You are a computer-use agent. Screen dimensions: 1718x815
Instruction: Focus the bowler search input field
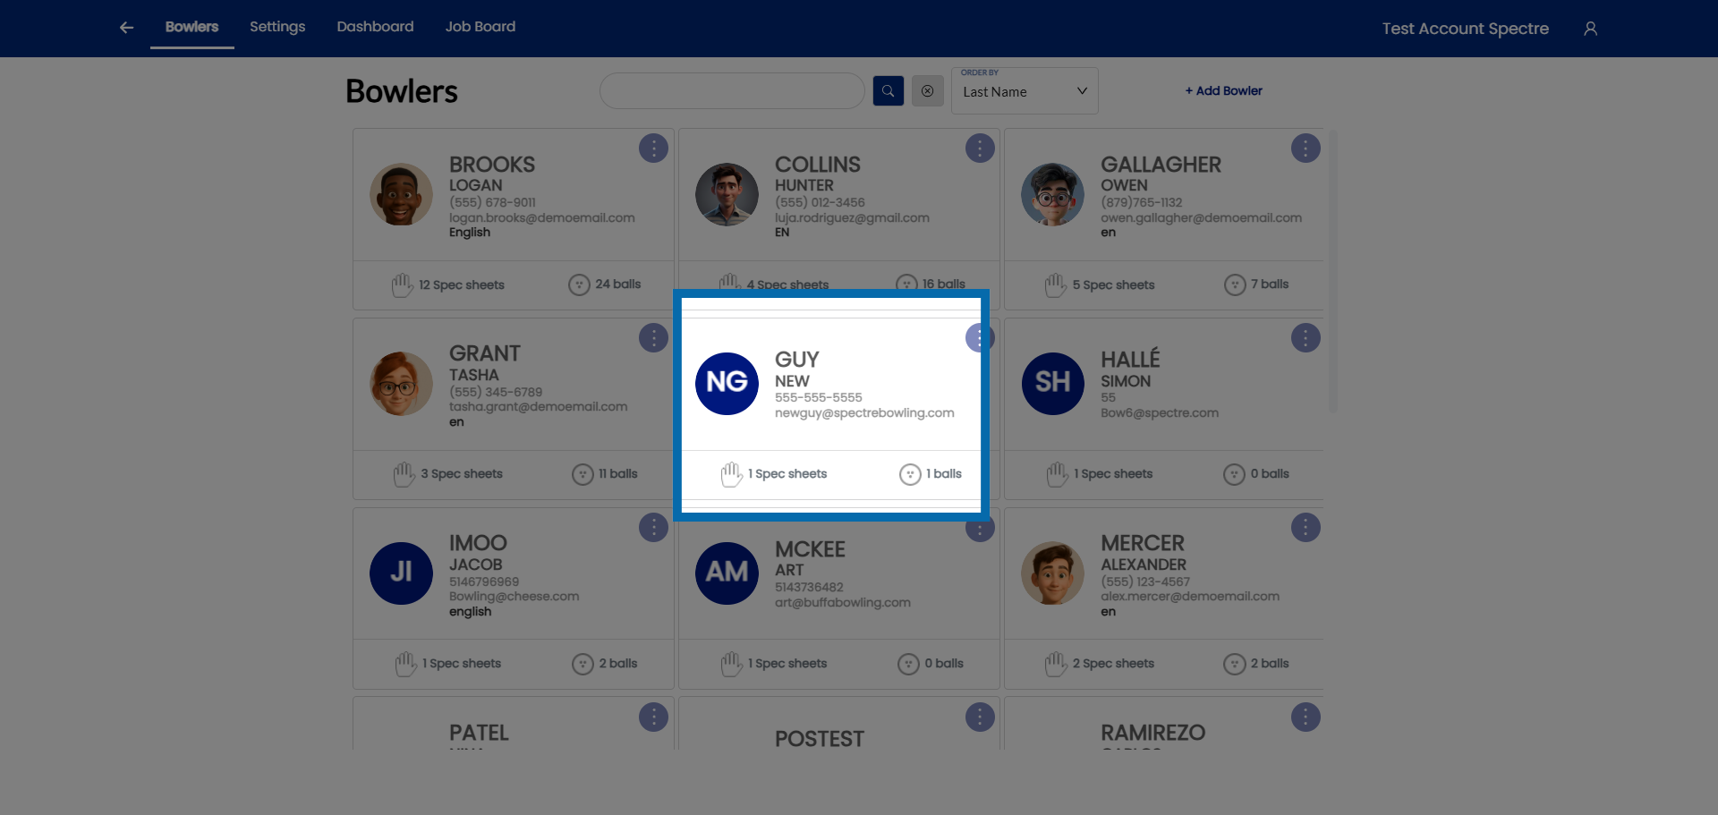tap(732, 90)
